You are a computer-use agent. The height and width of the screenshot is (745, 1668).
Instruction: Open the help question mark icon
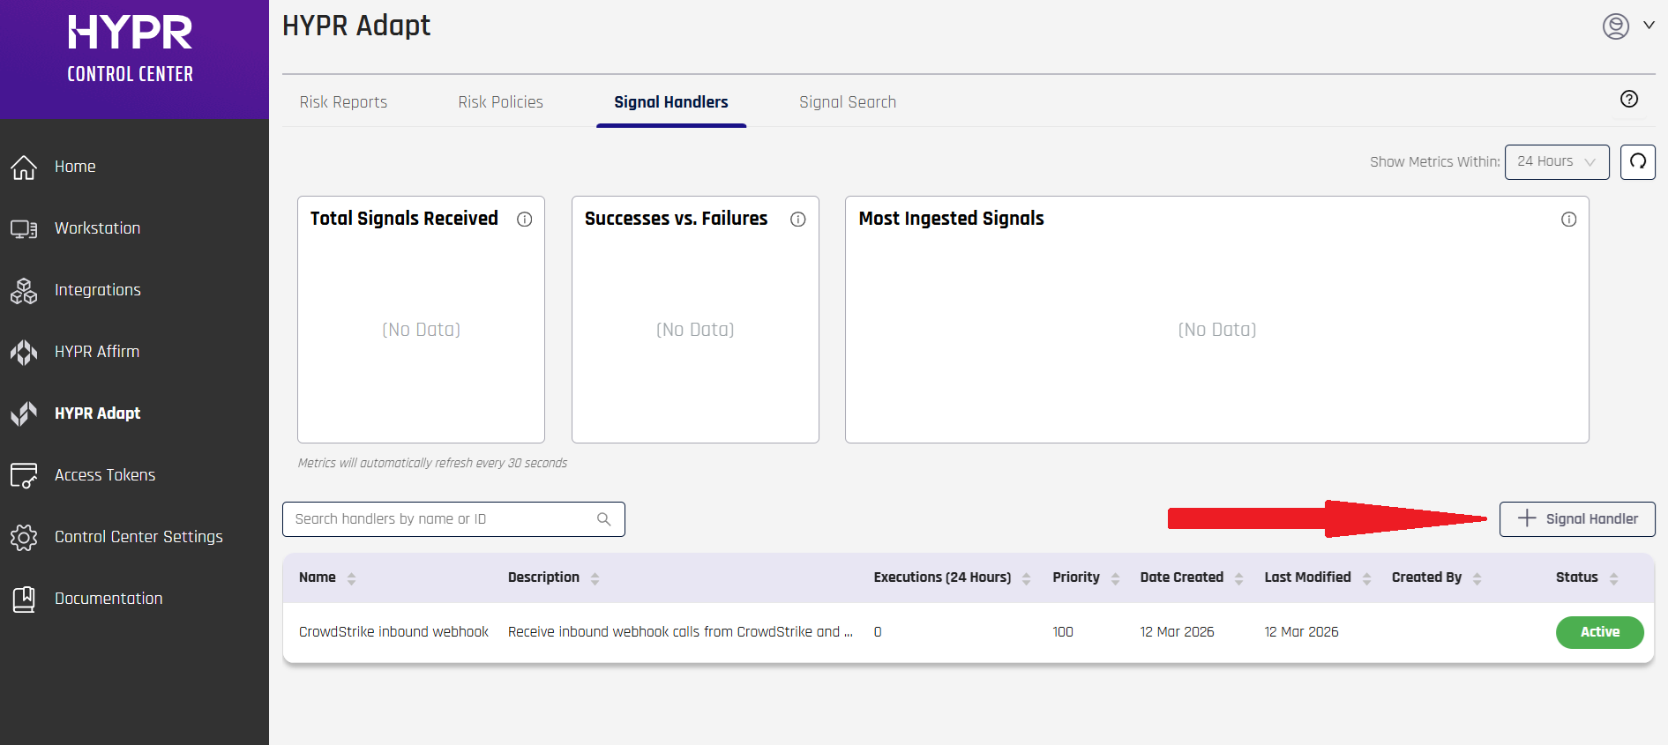point(1628,100)
